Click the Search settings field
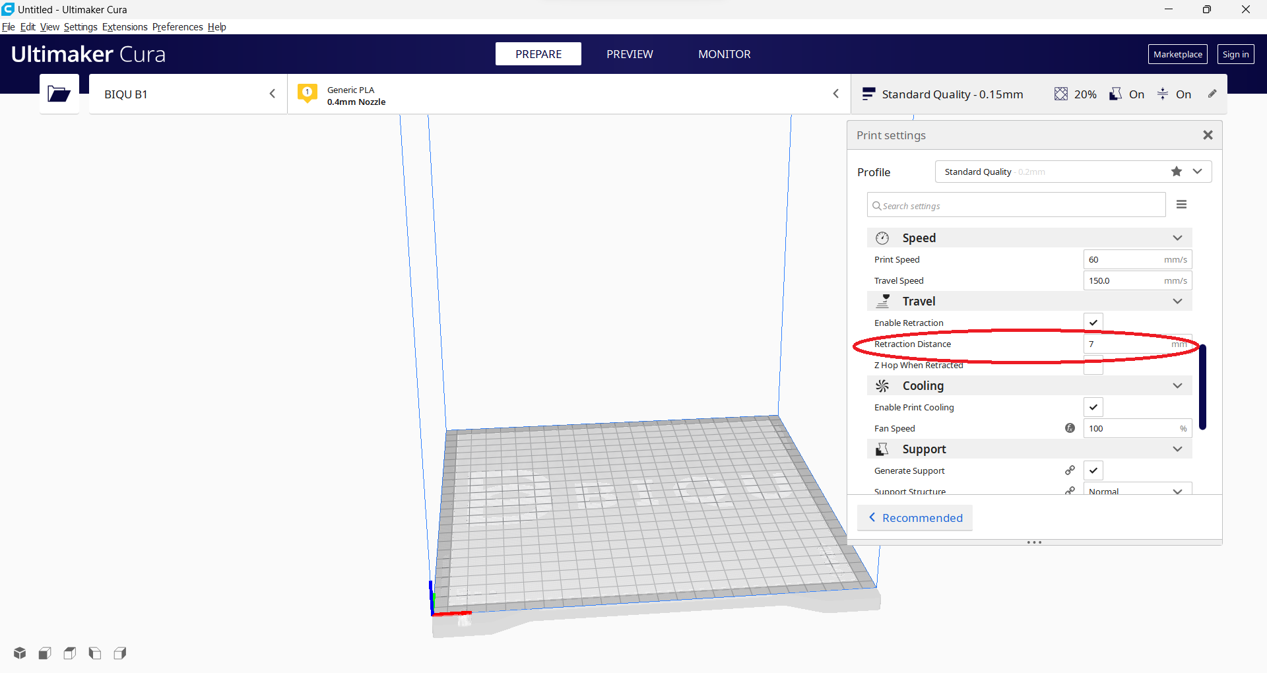Screen dimensions: 1267x673 coord(1016,205)
